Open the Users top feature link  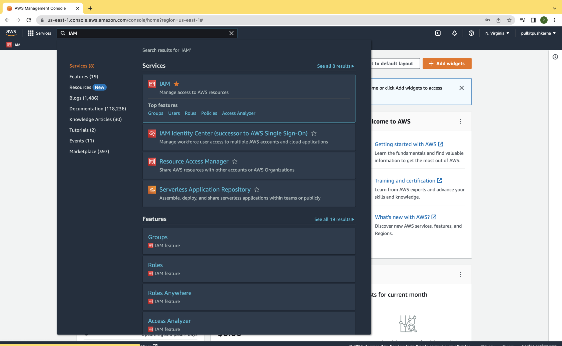click(x=174, y=113)
